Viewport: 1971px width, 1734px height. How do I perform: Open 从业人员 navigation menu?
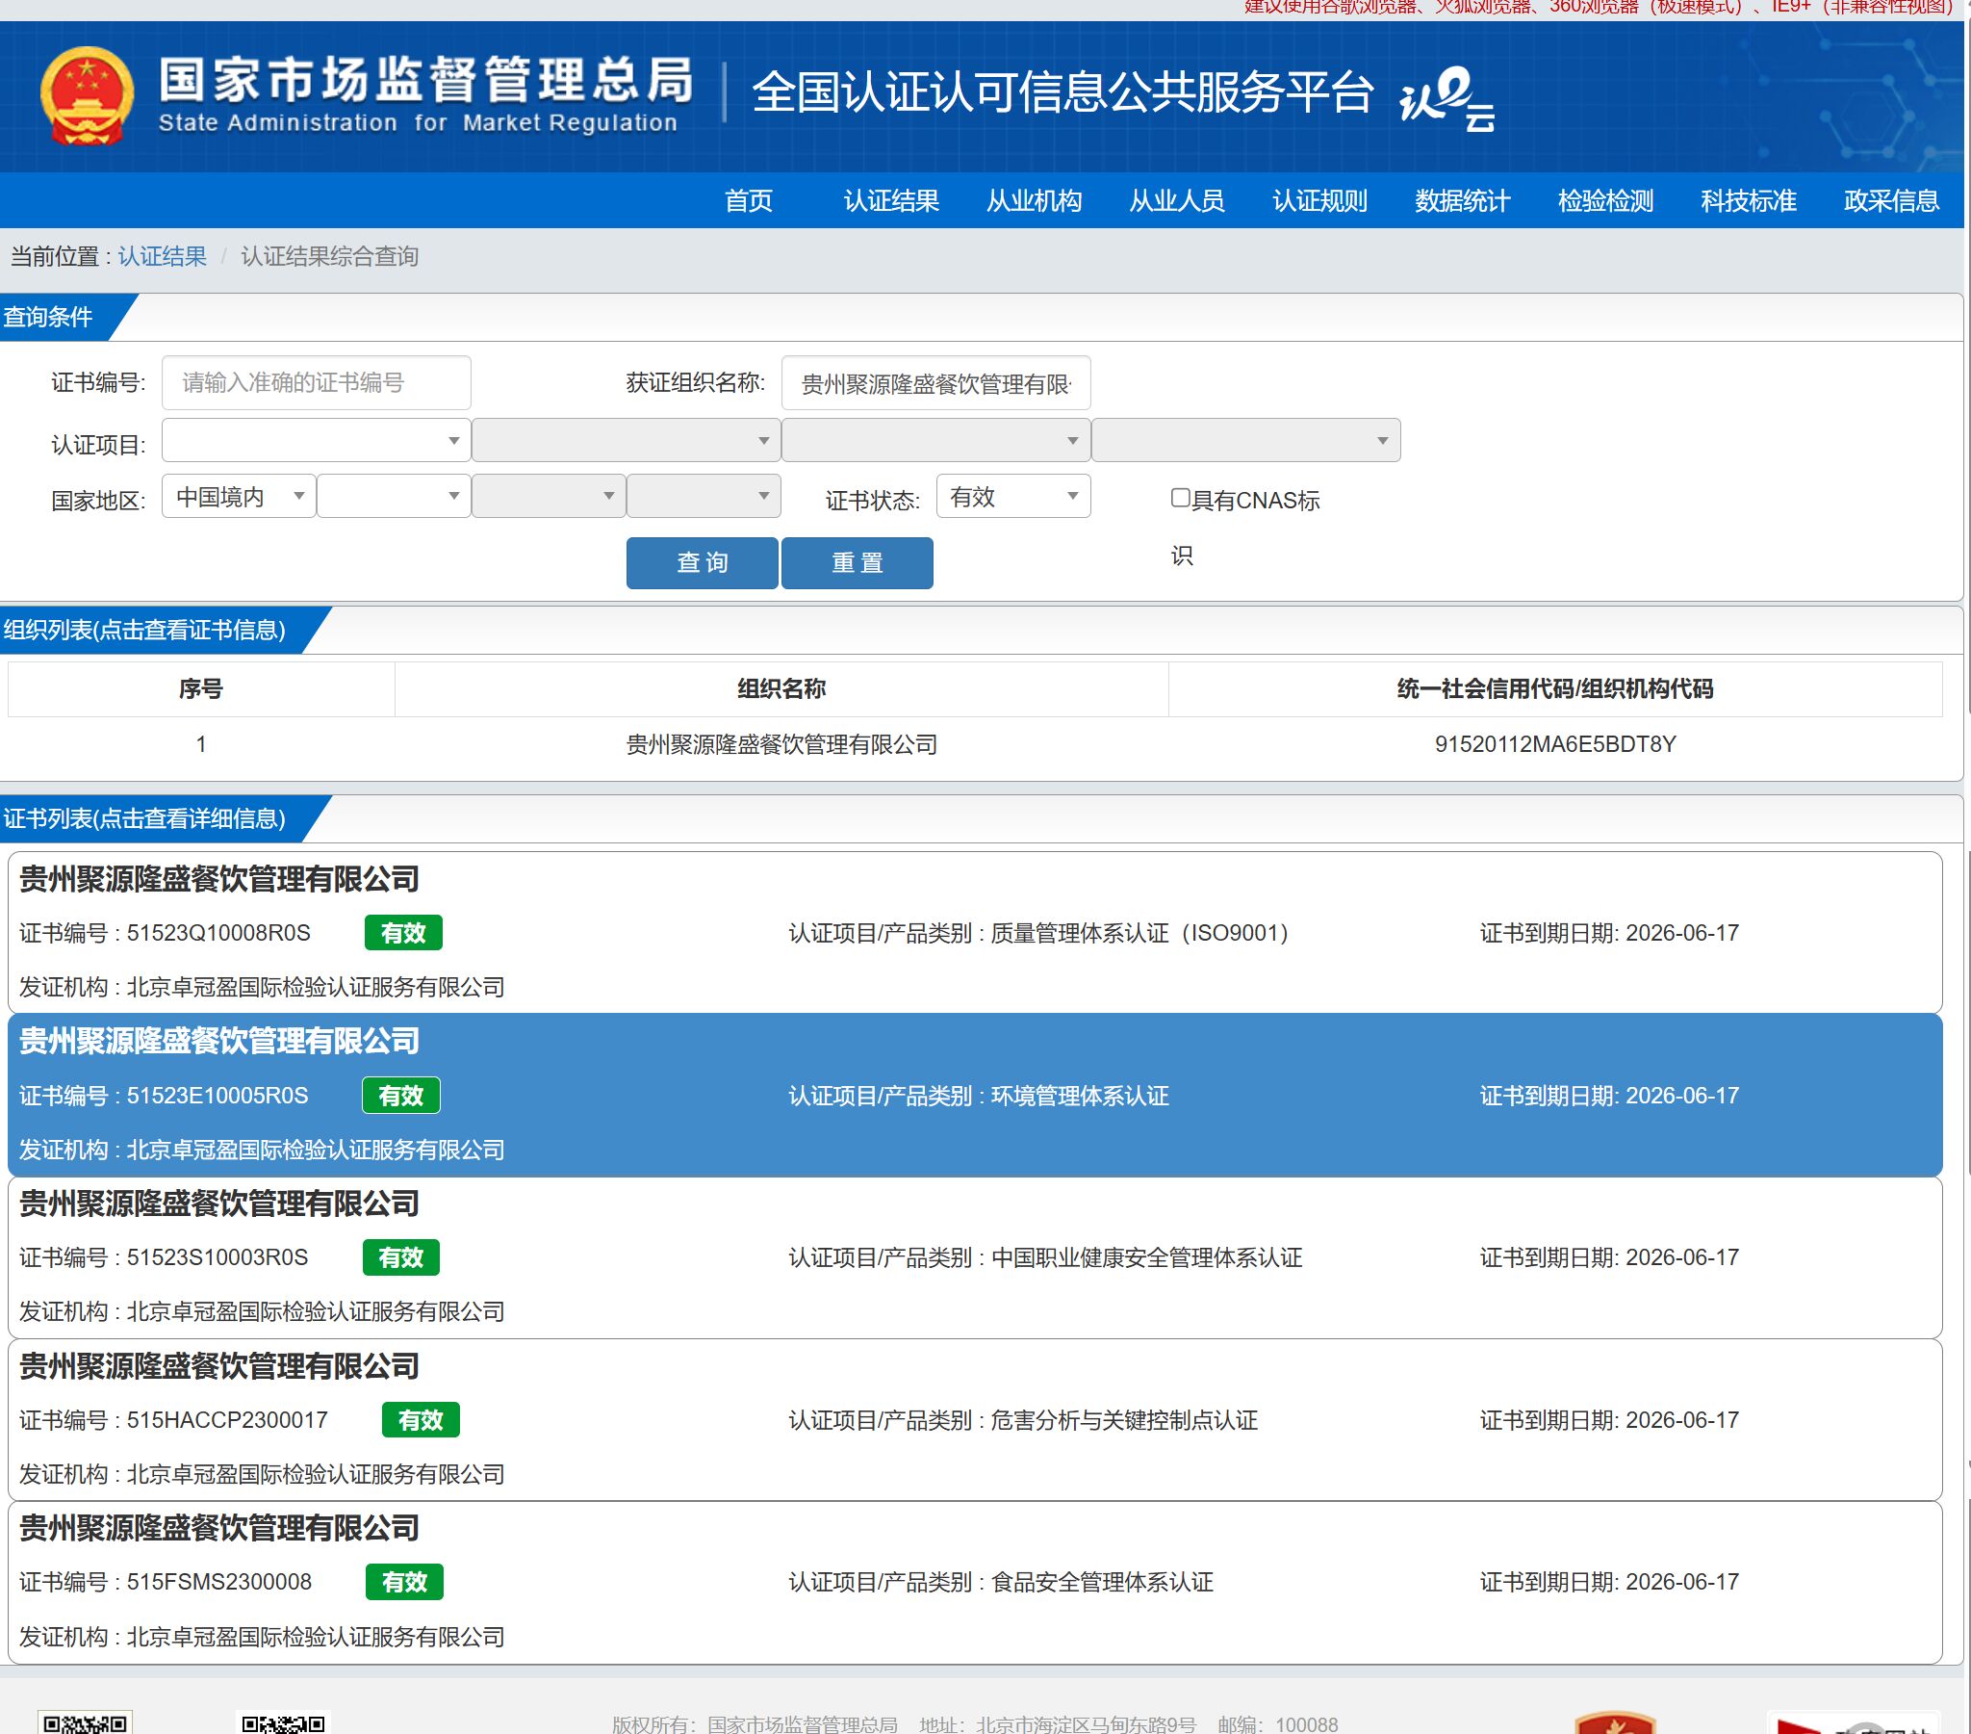[x=1176, y=200]
